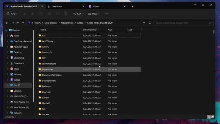This screenshot has height=124, width=220.
Task: Expand the This PC tree chevron
Action: [x=8, y=85]
